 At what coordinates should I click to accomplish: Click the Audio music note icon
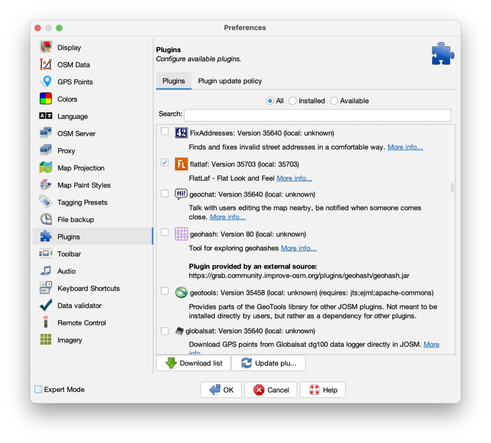[46, 271]
